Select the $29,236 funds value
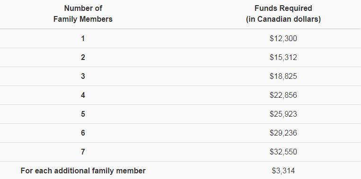Screen dimensions: 361x179 point(283,133)
